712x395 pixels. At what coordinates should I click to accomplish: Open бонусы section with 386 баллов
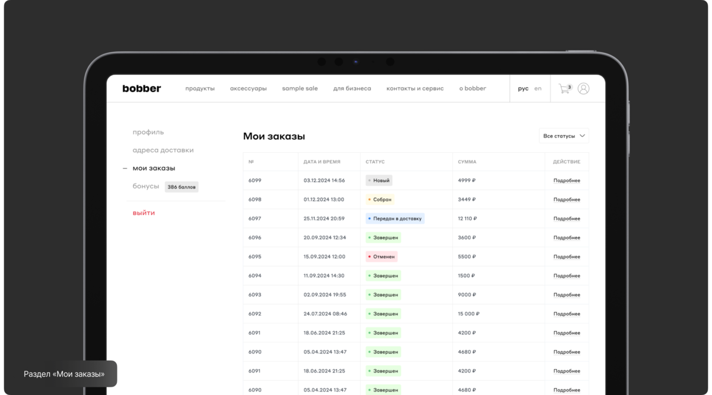[146, 187]
